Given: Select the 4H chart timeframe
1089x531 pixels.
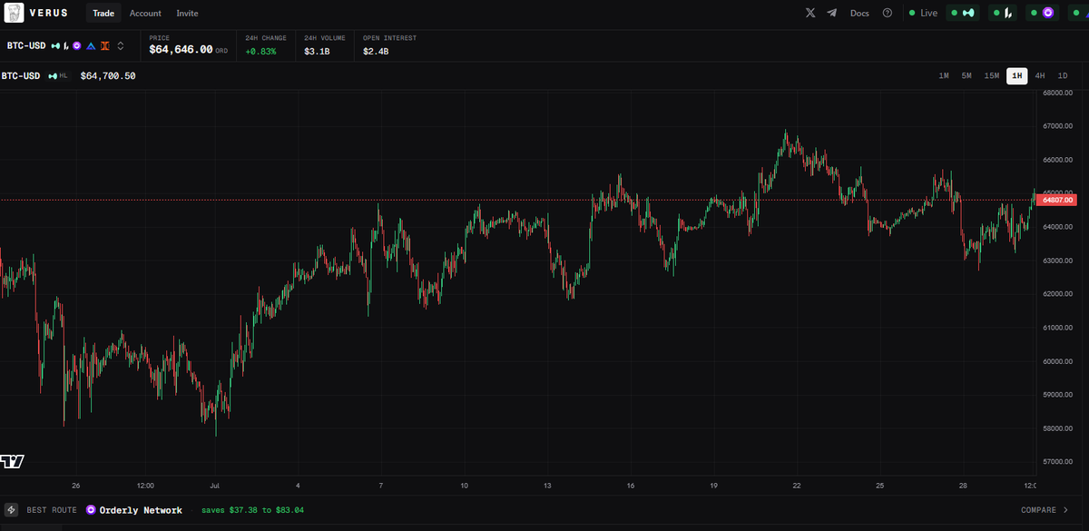Looking at the screenshot, I should (x=1040, y=76).
